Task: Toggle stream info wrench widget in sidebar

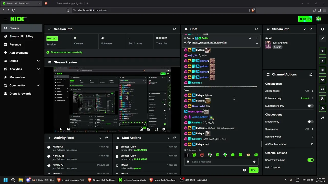Action: pyautogui.click(x=322, y=108)
